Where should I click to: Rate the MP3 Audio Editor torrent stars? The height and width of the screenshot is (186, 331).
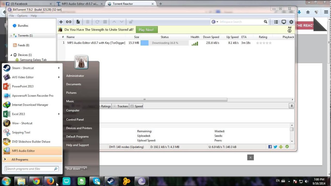[264, 43]
